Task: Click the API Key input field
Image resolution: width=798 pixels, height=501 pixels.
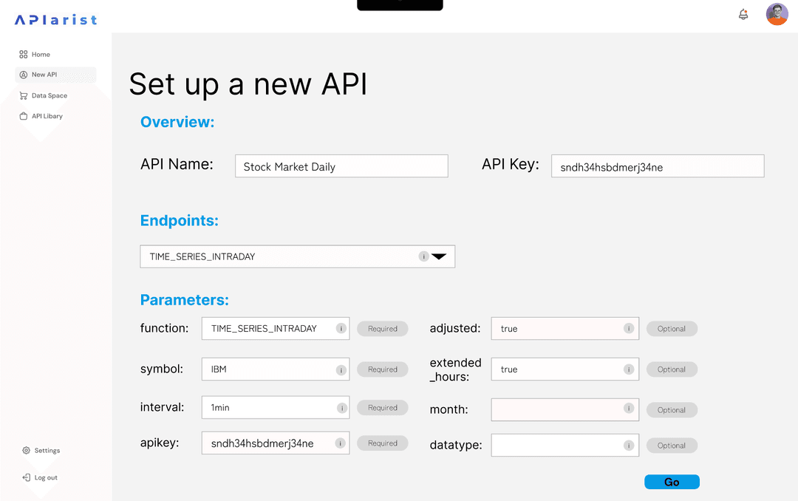Action: (x=658, y=166)
